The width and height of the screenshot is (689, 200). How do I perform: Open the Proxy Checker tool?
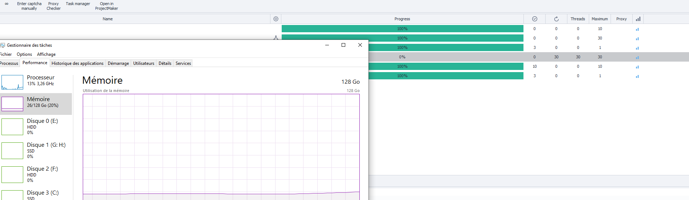(53, 6)
